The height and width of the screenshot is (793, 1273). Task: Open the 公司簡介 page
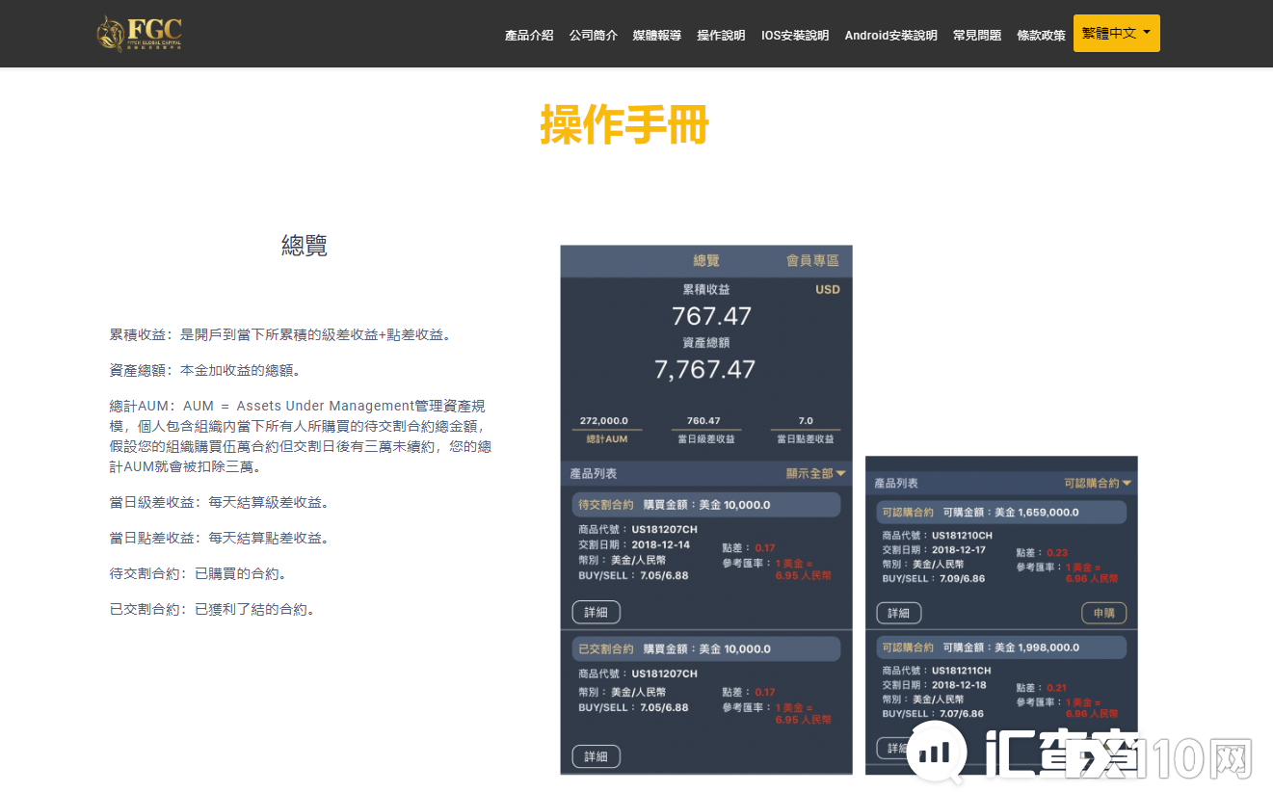[x=593, y=34]
